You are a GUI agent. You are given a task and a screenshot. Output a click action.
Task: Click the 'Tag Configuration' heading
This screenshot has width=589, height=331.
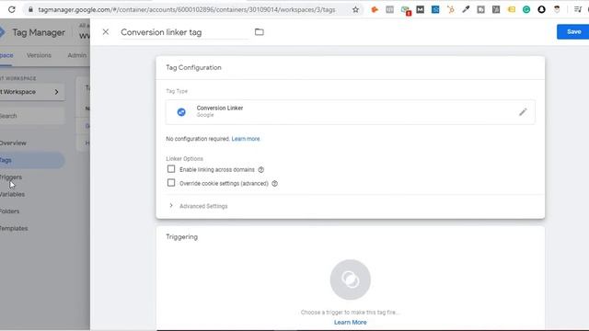coord(193,67)
